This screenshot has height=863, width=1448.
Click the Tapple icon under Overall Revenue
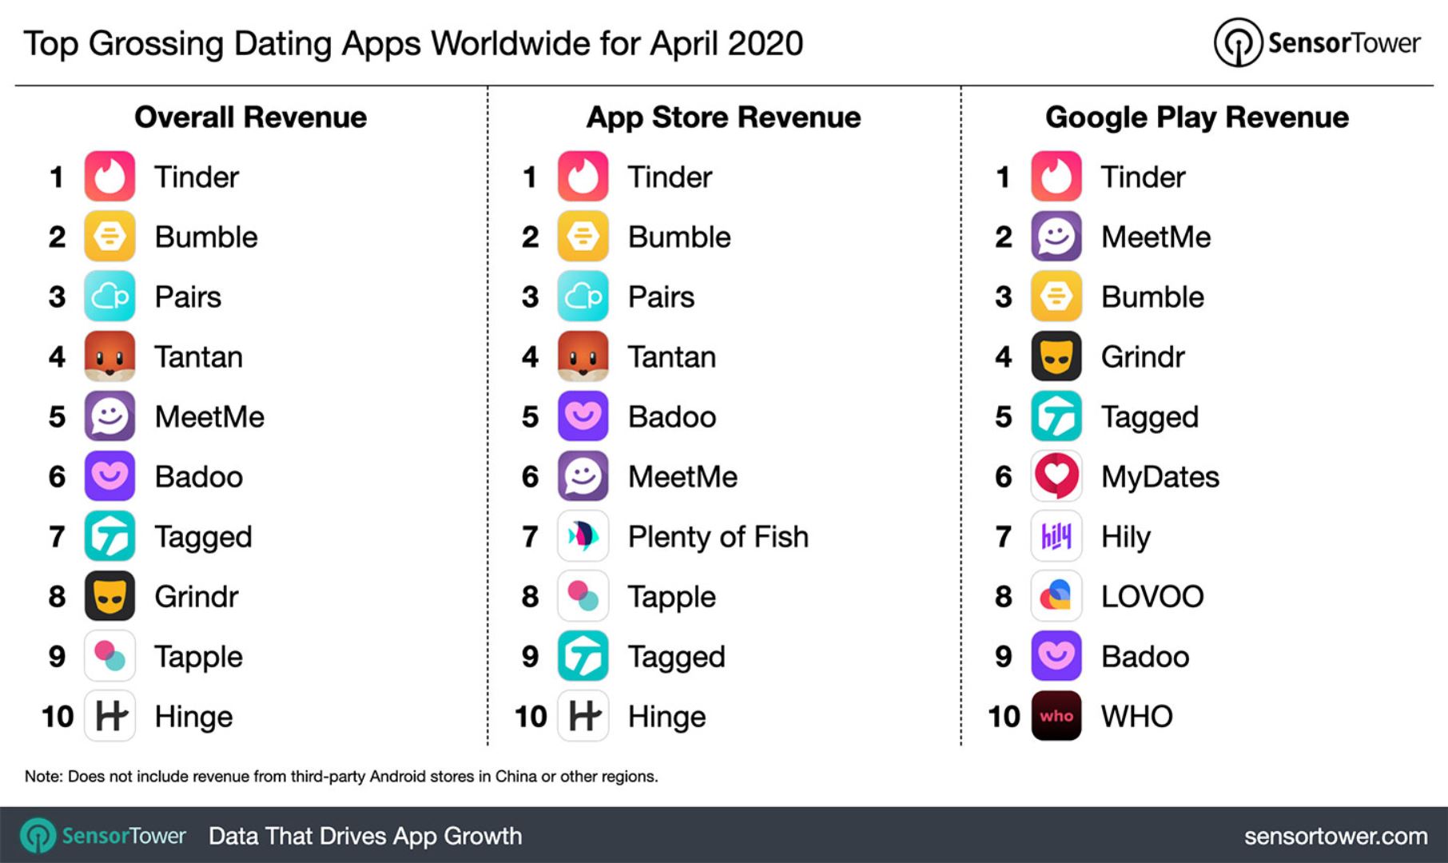109,656
